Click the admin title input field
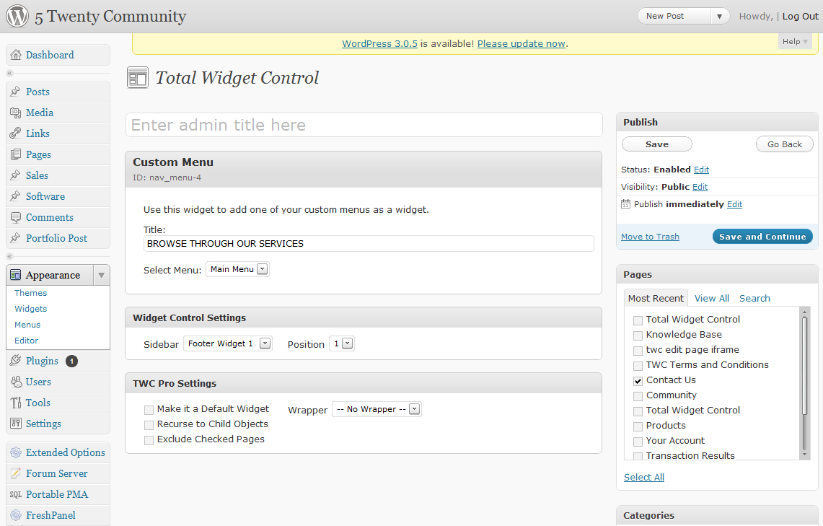 [x=364, y=125]
